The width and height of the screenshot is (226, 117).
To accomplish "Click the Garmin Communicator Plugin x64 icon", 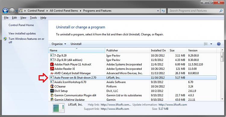I will (x=52, y=95).
